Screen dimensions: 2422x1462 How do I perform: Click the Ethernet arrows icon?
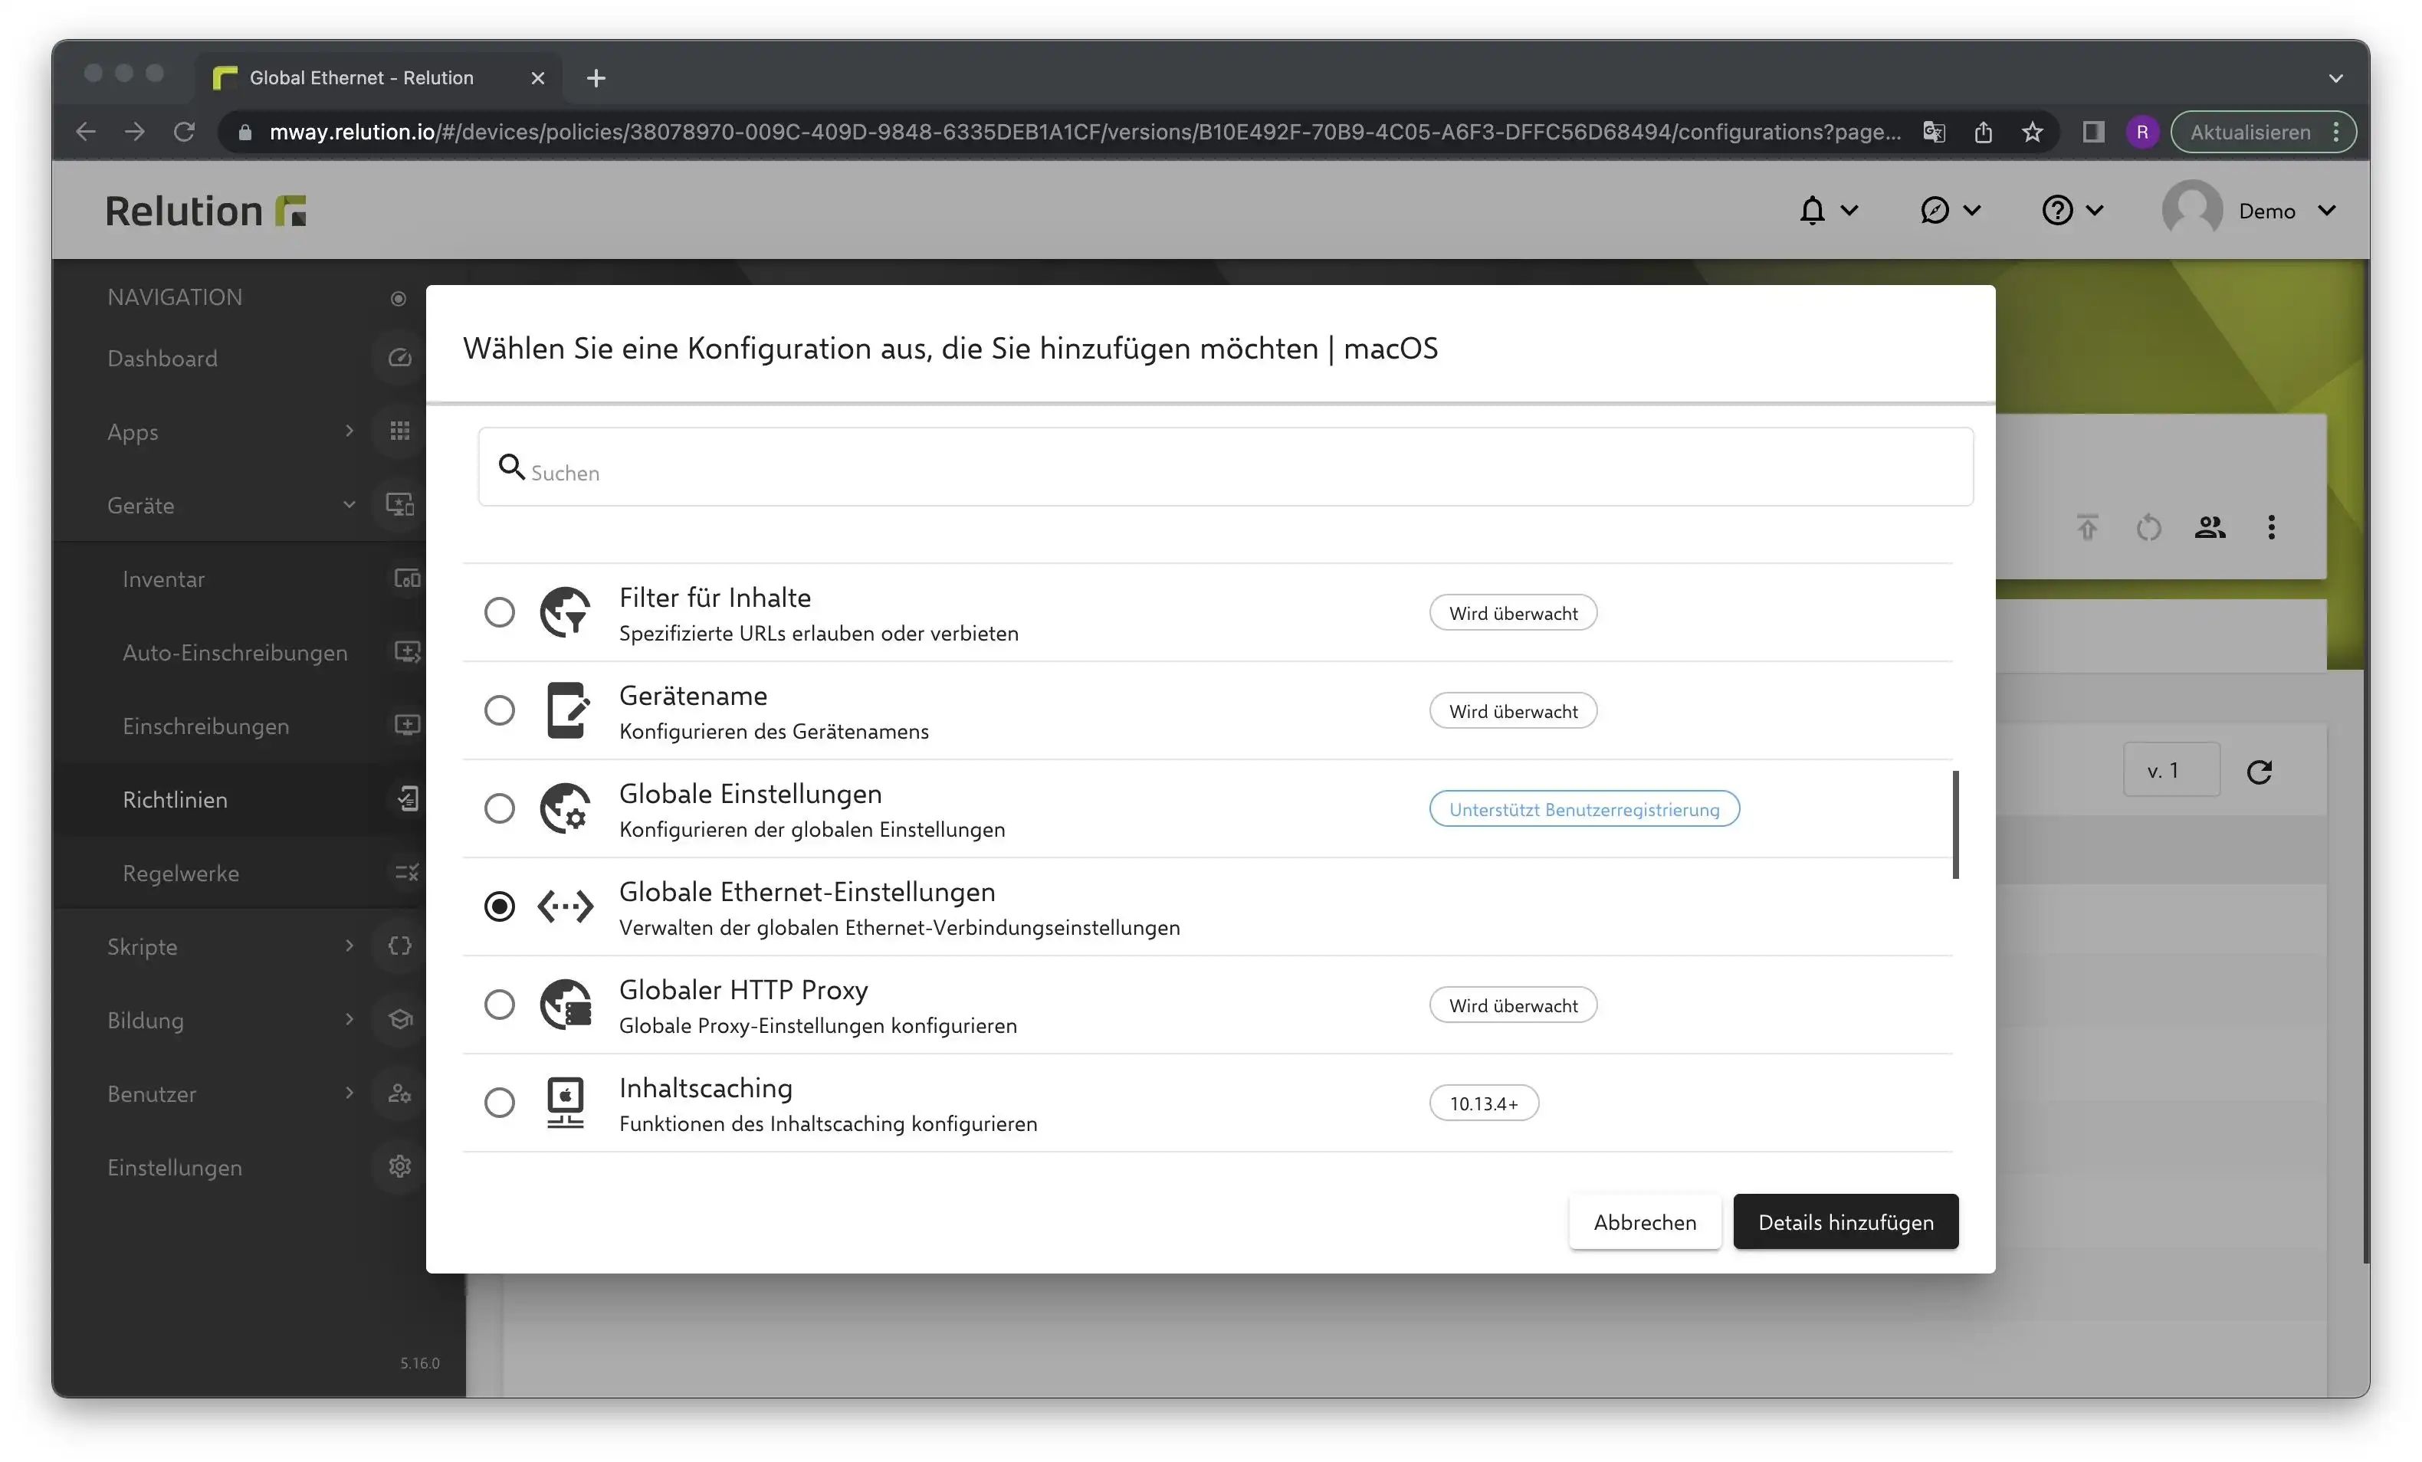click(x=565, y=906)
